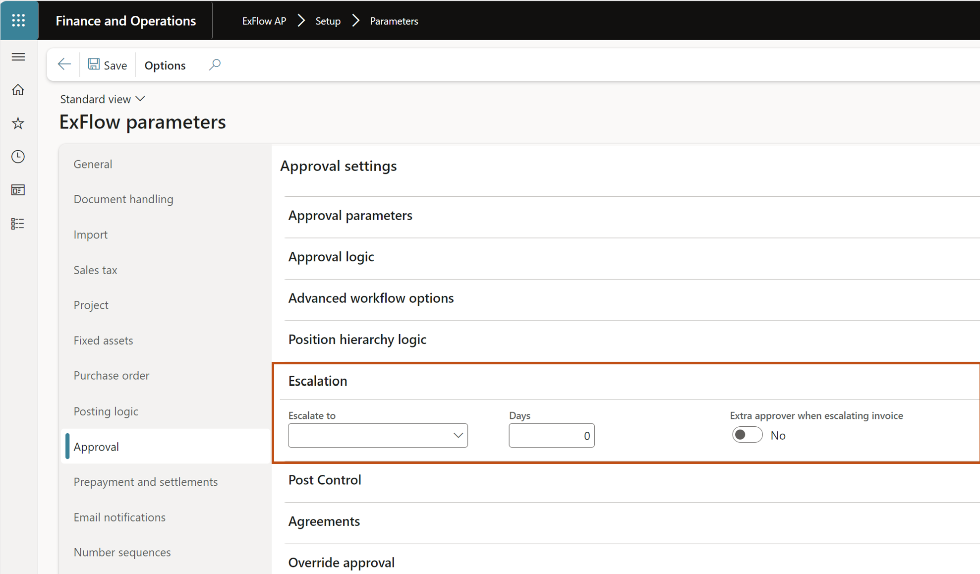Toggle Extra approver when escalating invoice

click(x=747, y=435)
